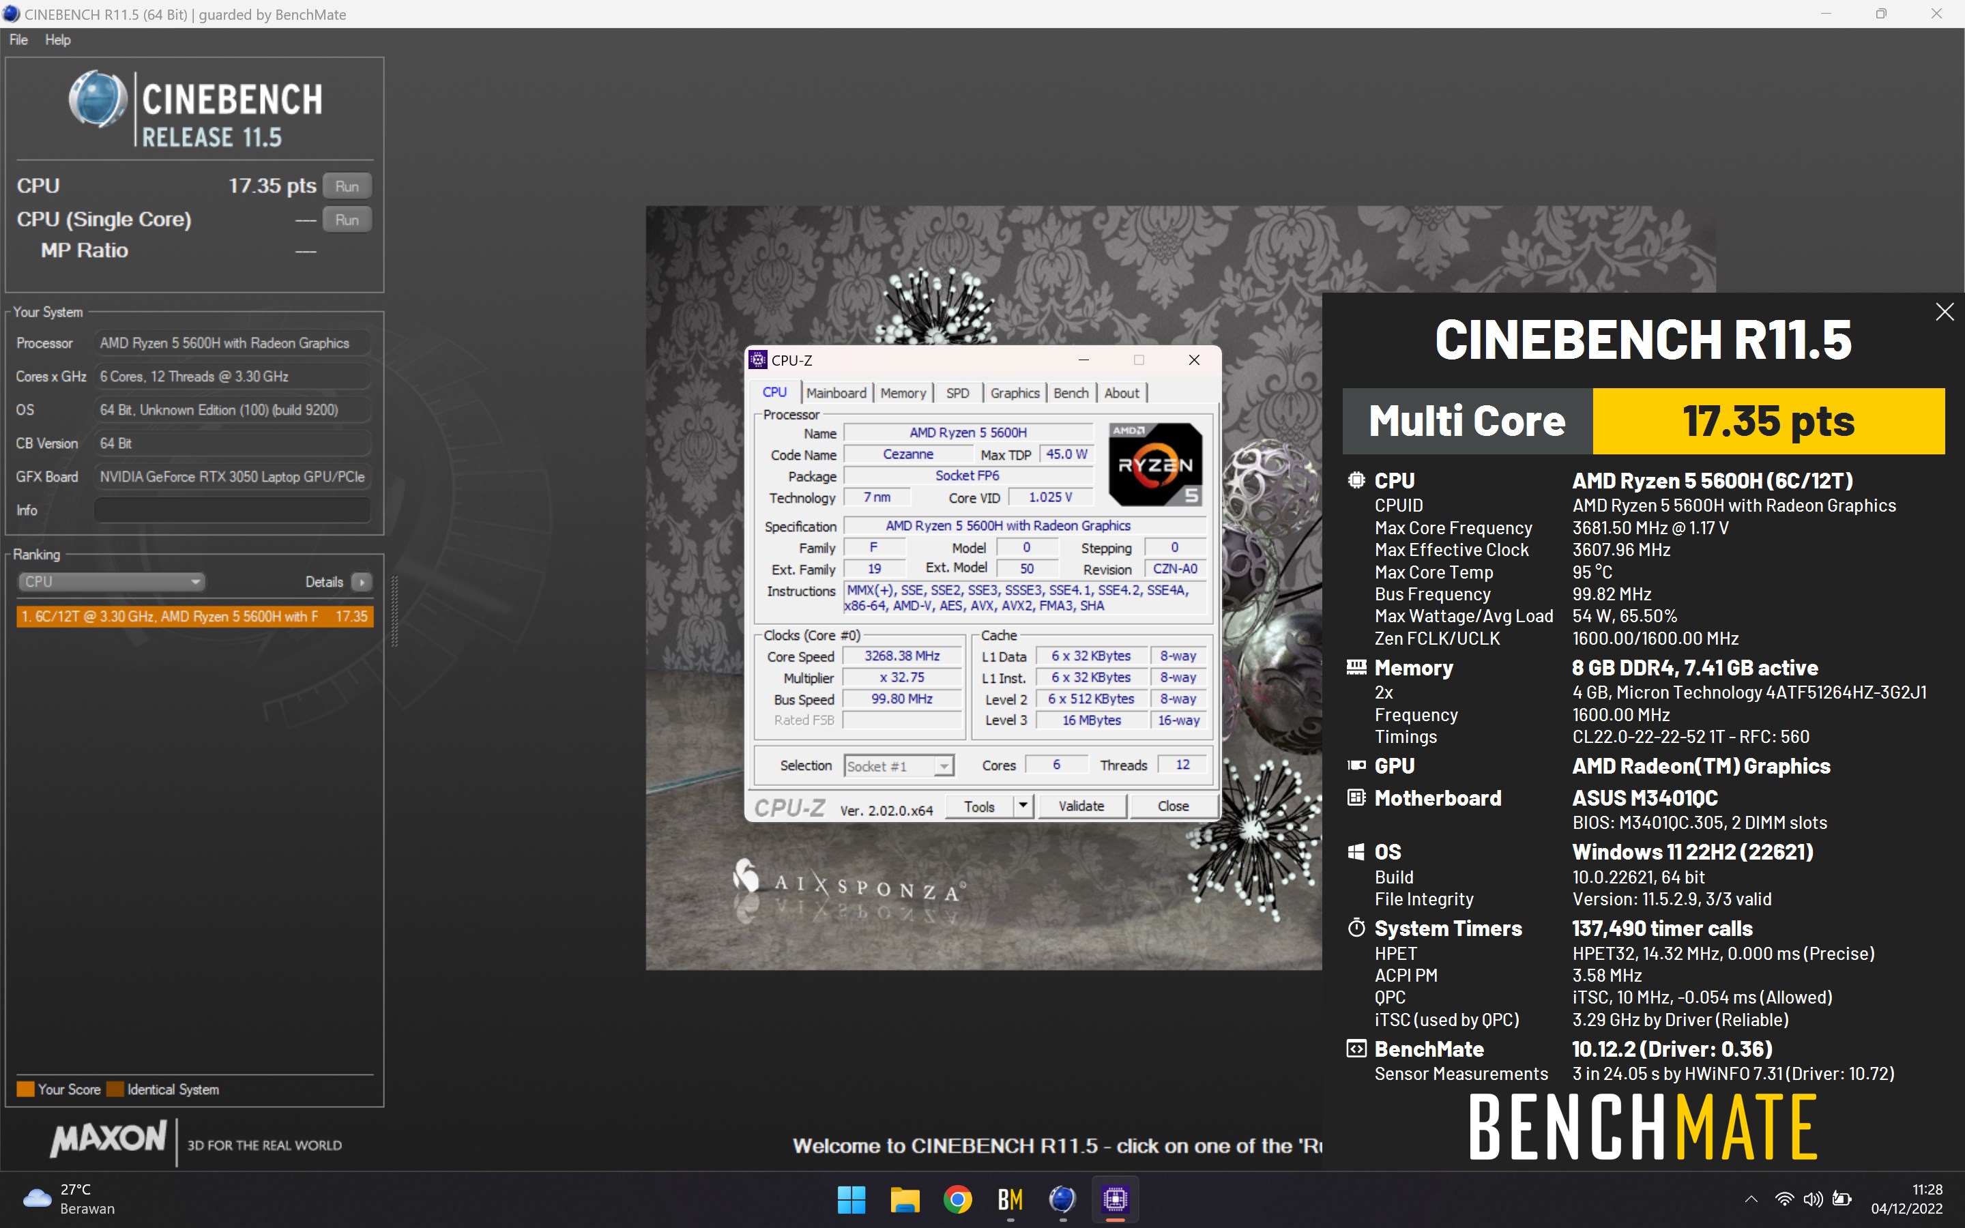Minimize the CPU-Z window
1965x1228 pixels.
1083,360
